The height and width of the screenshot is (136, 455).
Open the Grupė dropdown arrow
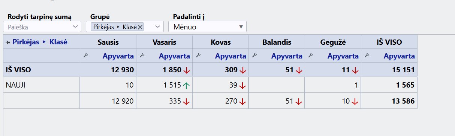158,27
